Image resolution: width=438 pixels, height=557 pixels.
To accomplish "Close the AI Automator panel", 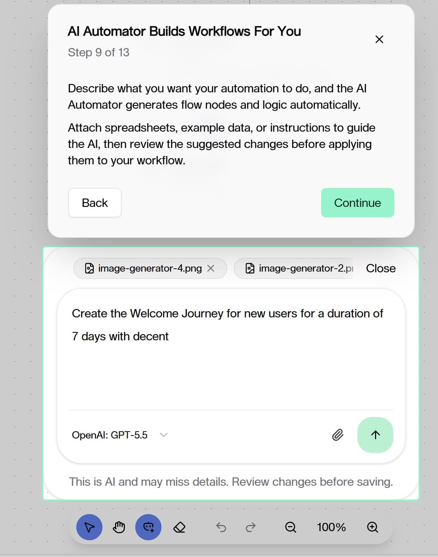I will click(380, 268).
